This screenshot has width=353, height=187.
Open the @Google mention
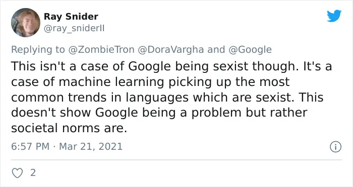[250, 50]
